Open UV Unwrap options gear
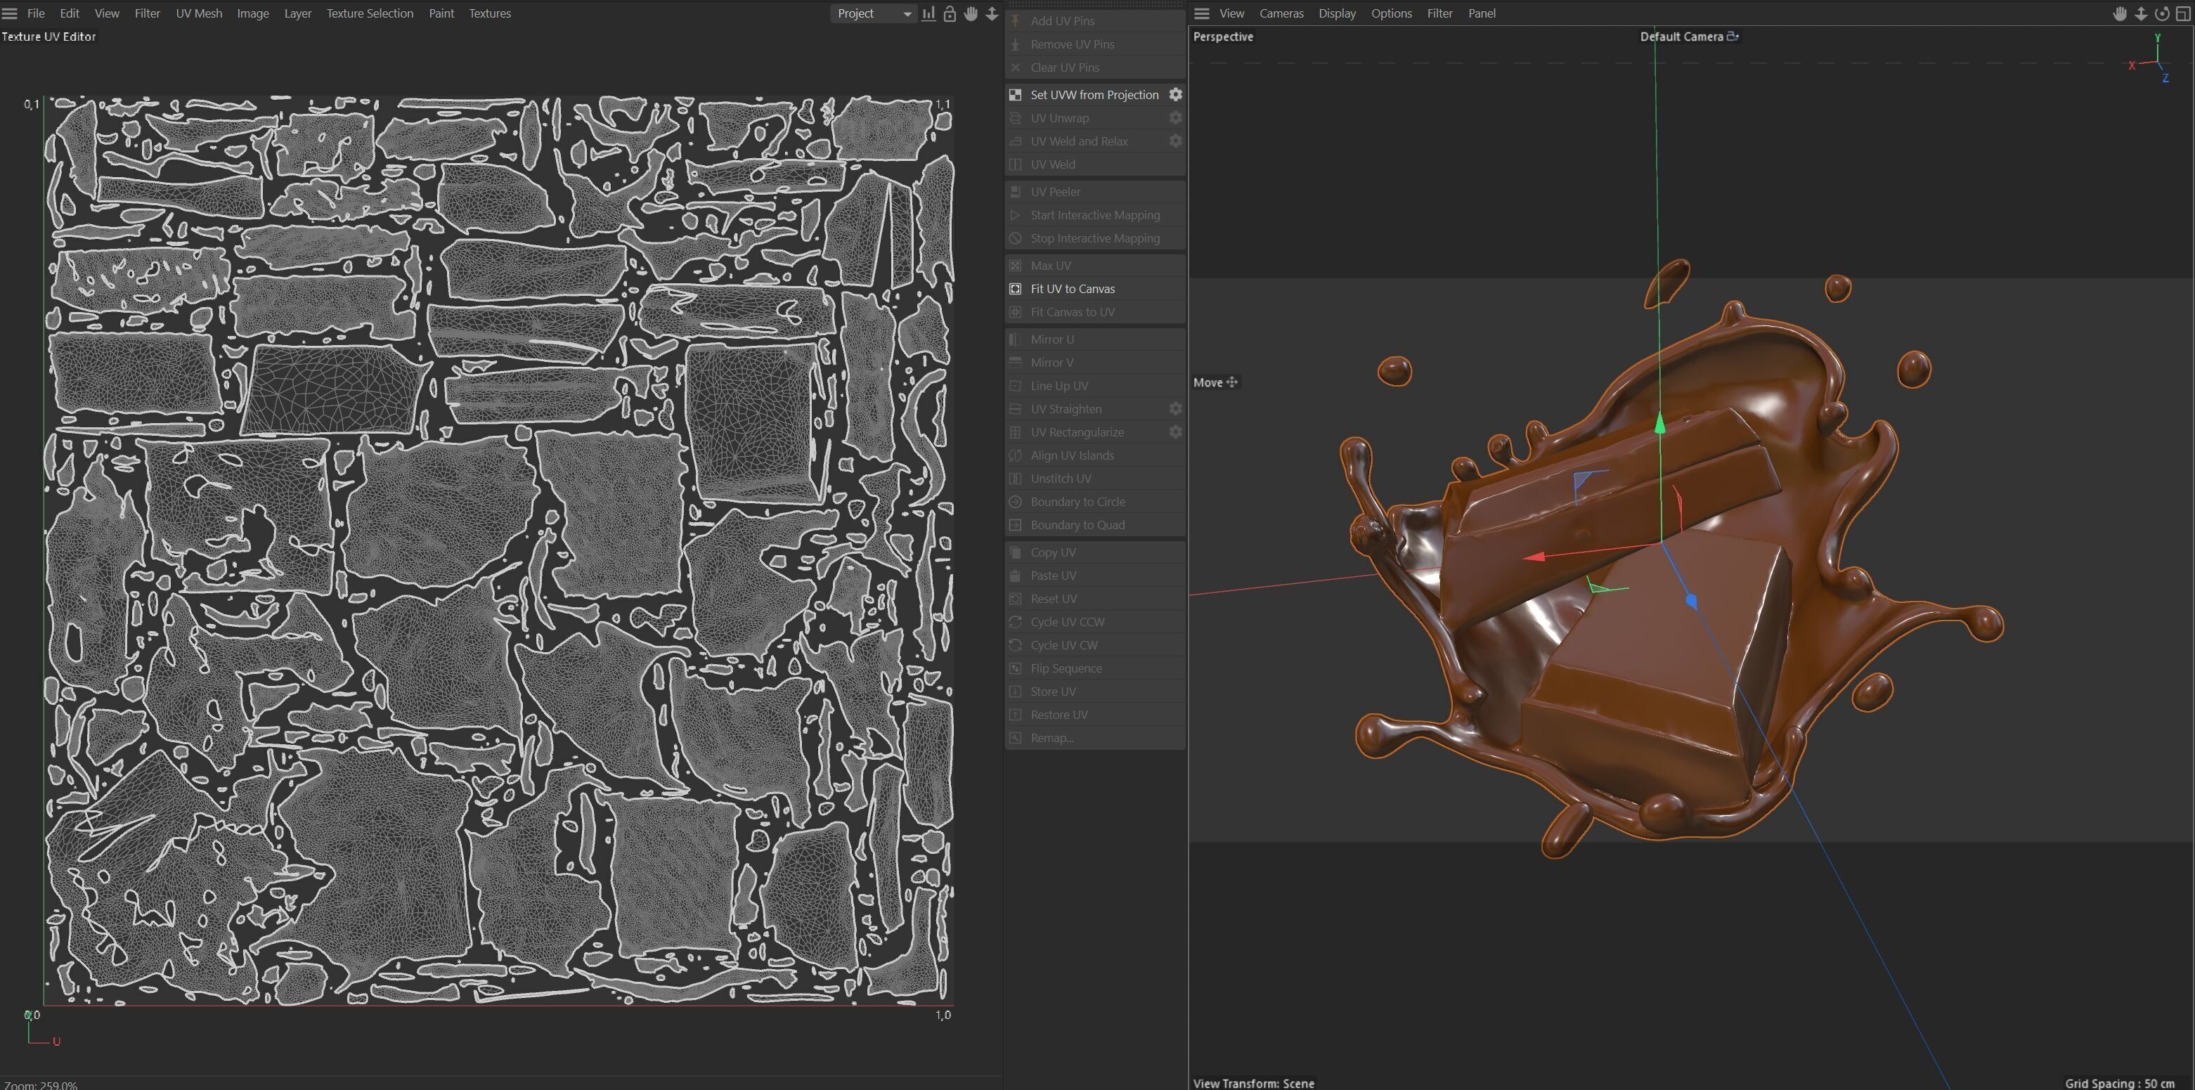The width and height of the screenshot is (2195, 1090). pos(1175,117)
